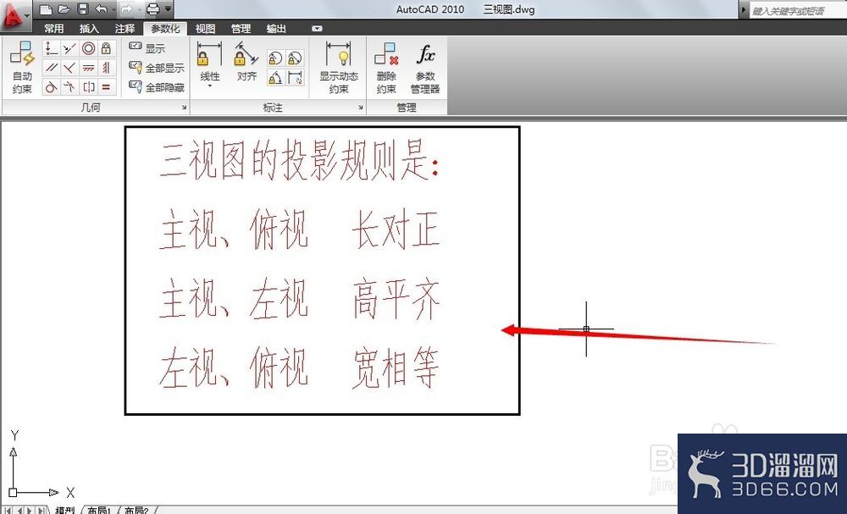
Task: Select the Horizontal constraint icon
Action: click(89, 68)
